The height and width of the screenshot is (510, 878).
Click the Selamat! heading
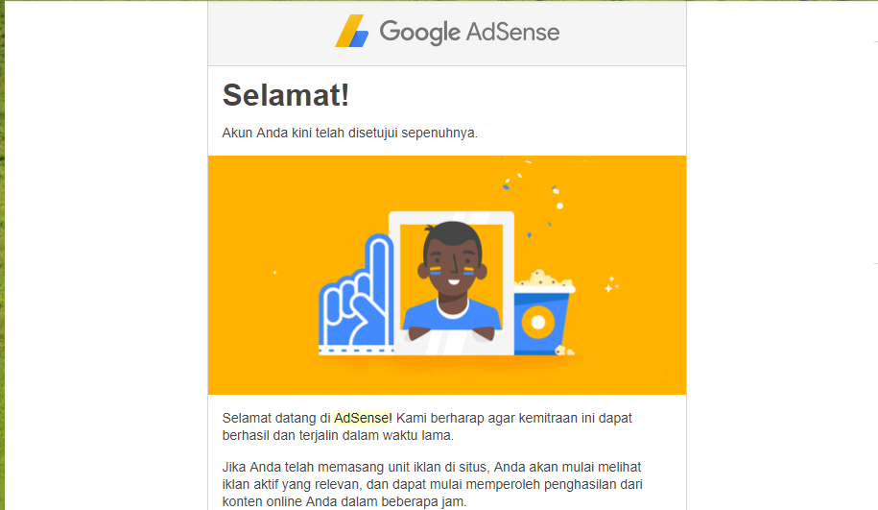pyautogui.click(x=286, y=95)
